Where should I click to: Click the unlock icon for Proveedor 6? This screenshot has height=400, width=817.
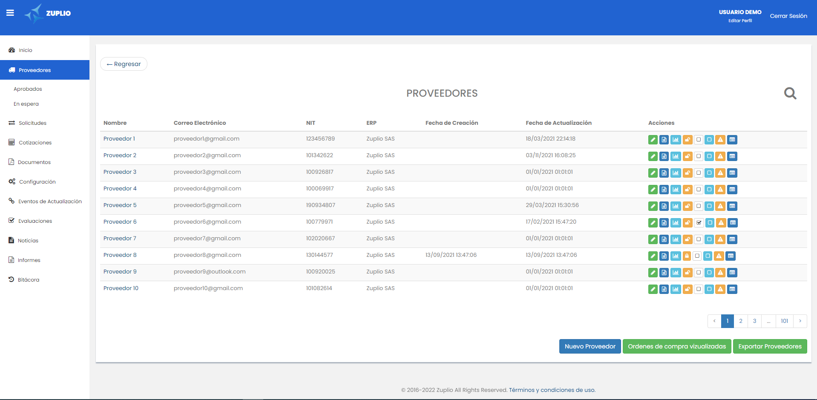[x=688, y=223]
